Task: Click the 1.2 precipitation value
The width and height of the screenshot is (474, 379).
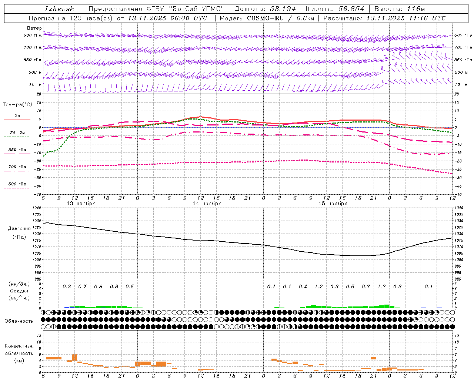Action: [x=318, y=287]
